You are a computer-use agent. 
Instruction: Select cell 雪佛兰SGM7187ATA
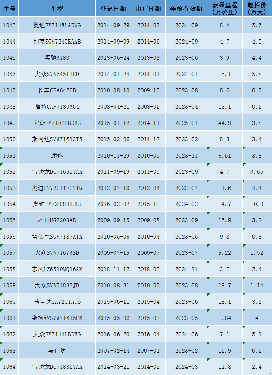(x=57, y=236)
